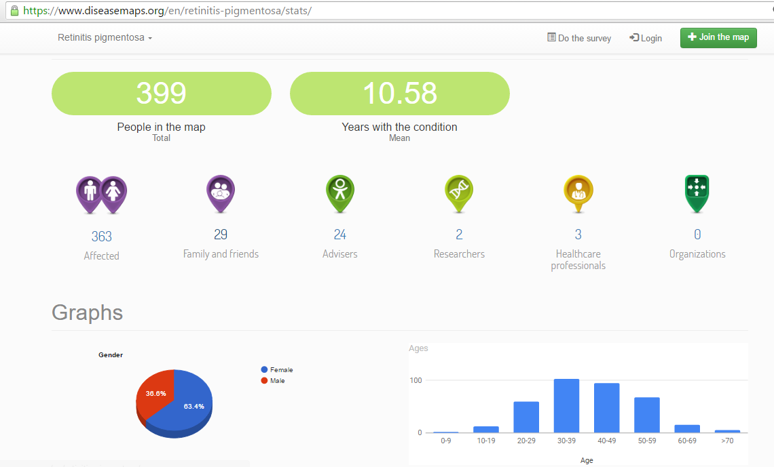Select the 363 Affected count
This screenshot has height=467, width=774.
tap(102, 237)
